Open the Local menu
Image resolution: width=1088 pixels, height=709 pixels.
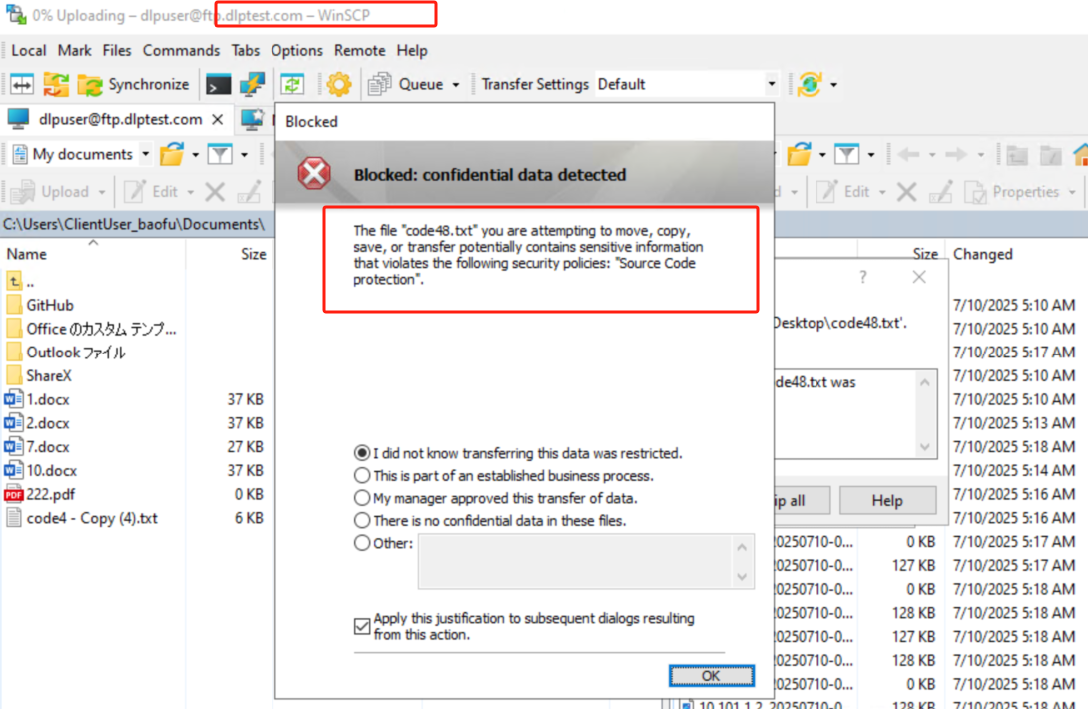29,51
